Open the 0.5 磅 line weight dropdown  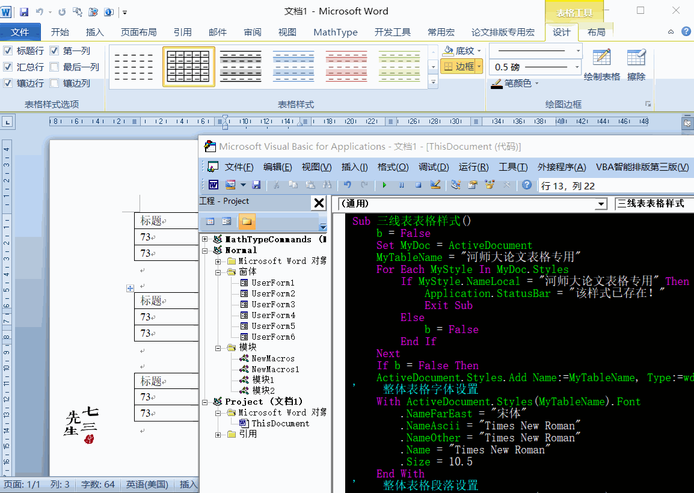tap(577, 67)
